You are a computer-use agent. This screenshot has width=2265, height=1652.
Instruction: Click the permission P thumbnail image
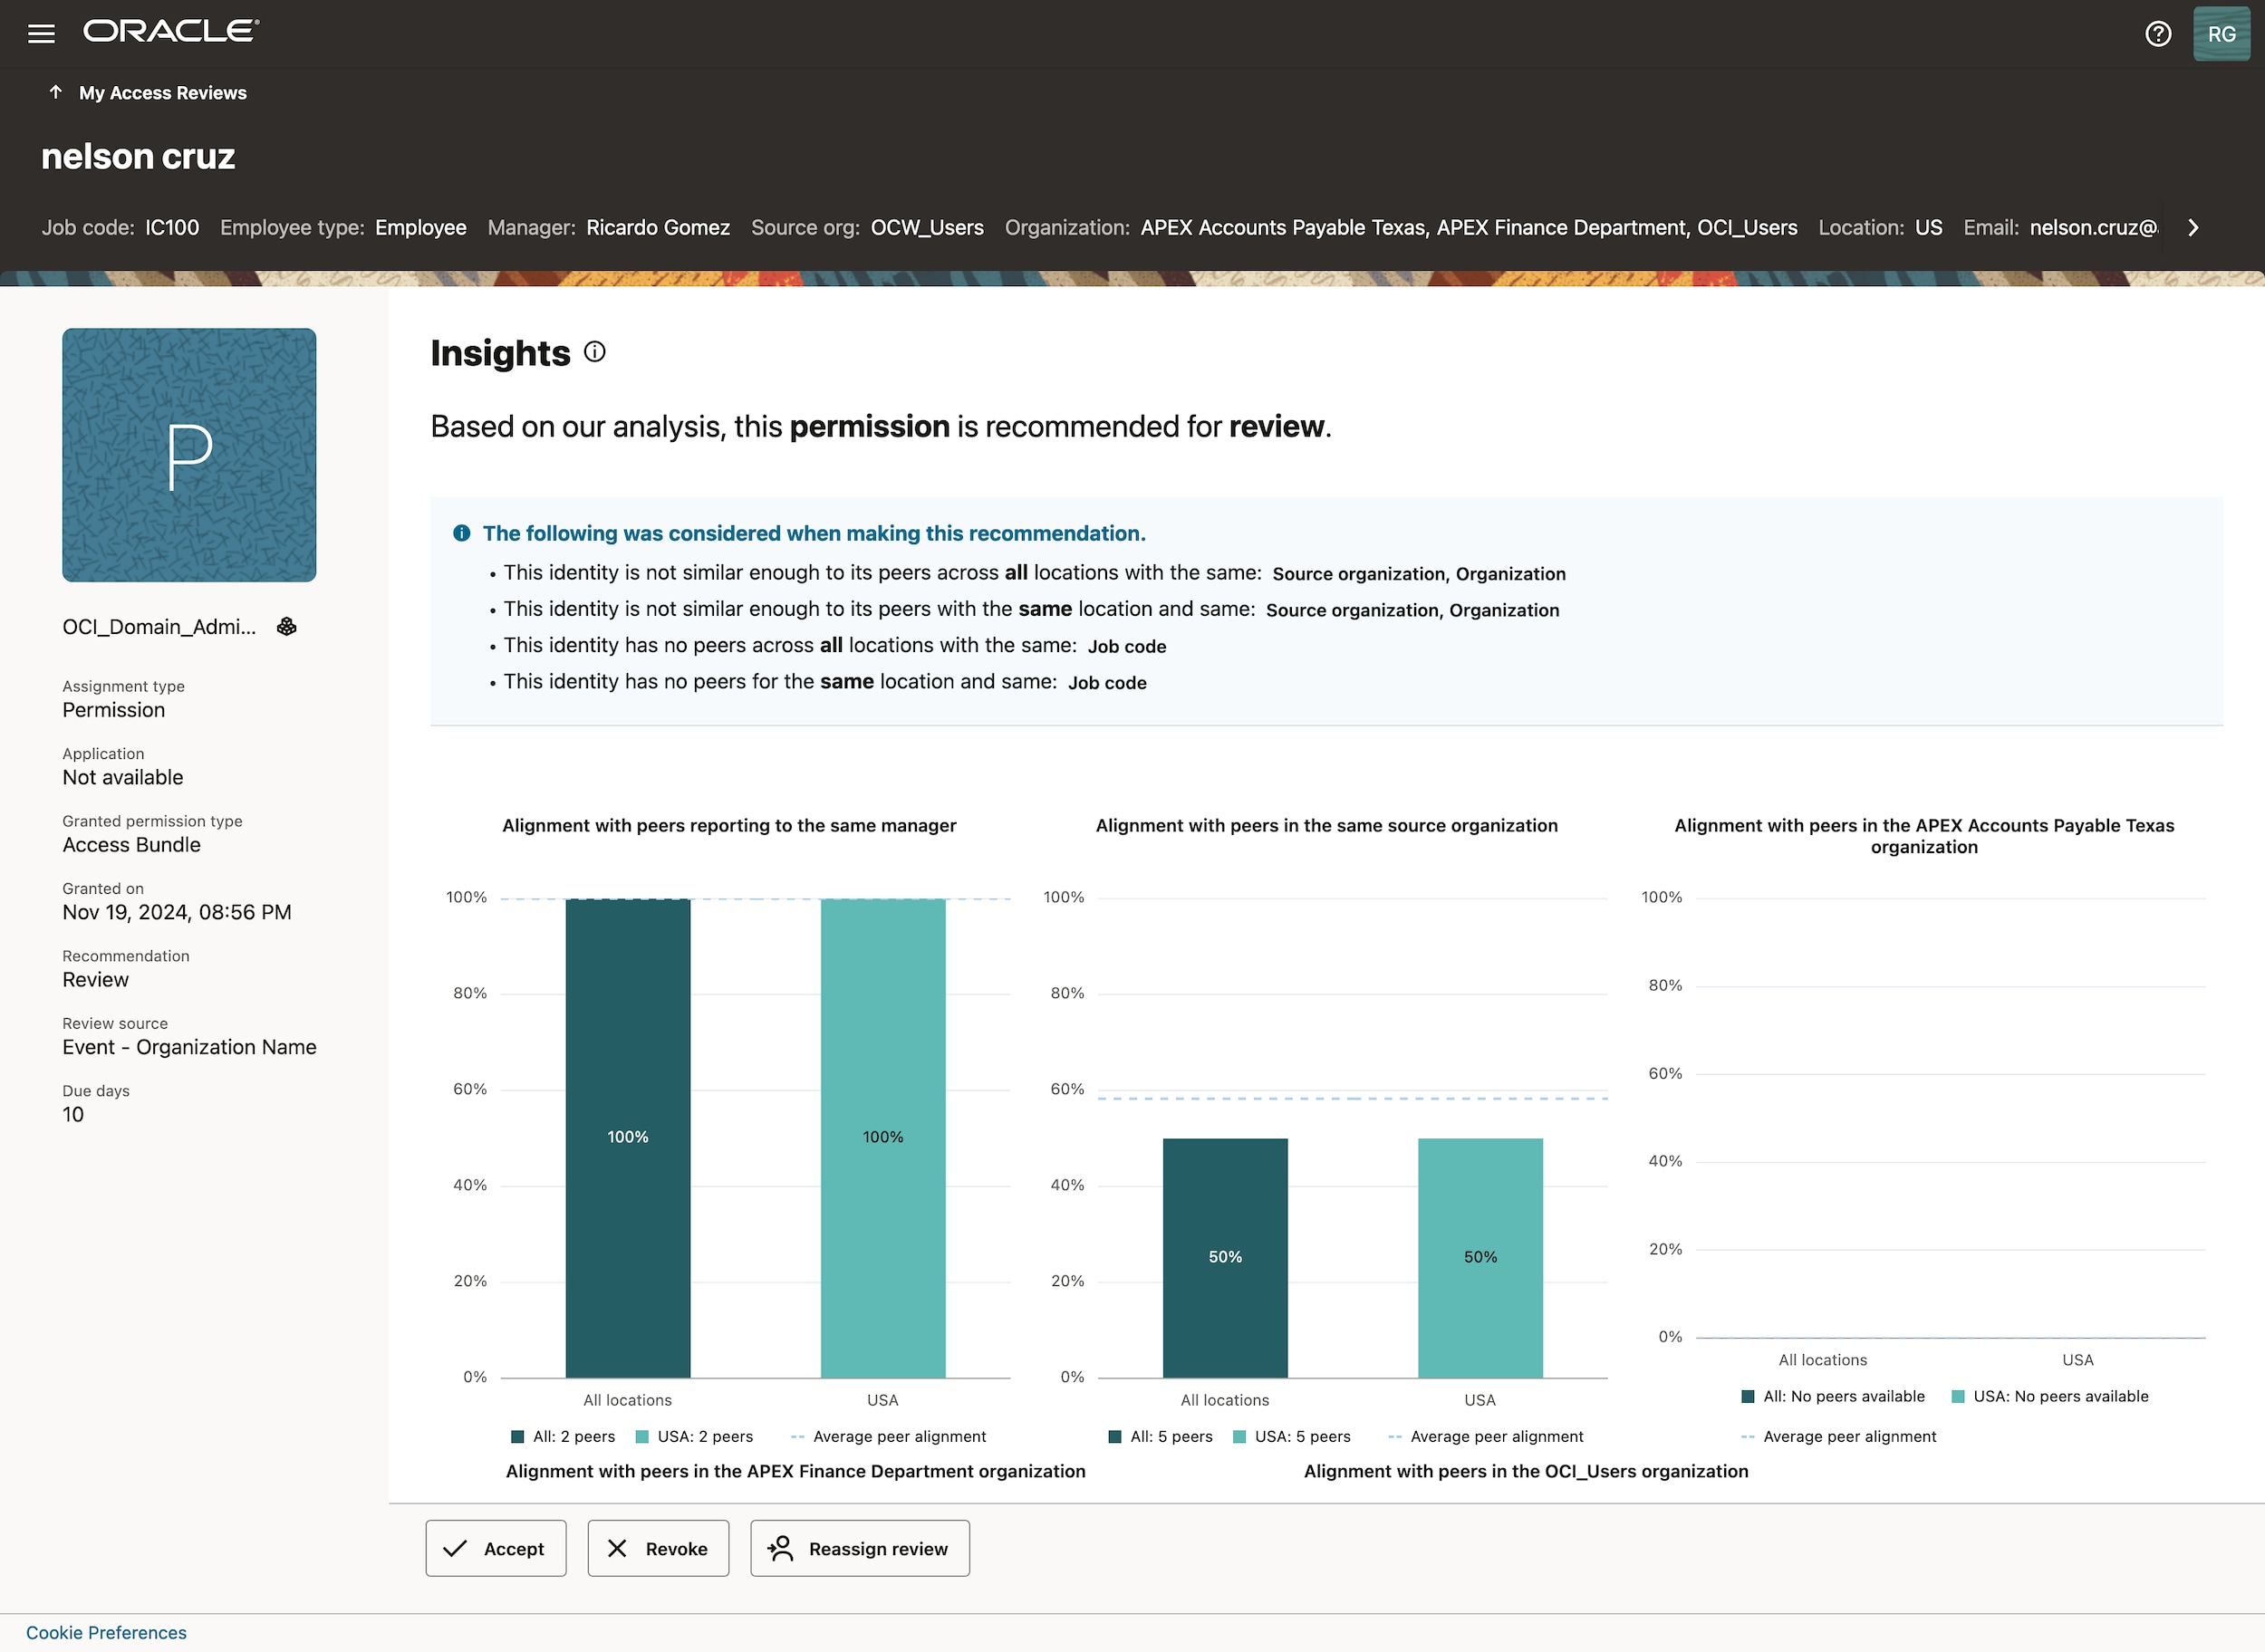[x=188, y=455]
